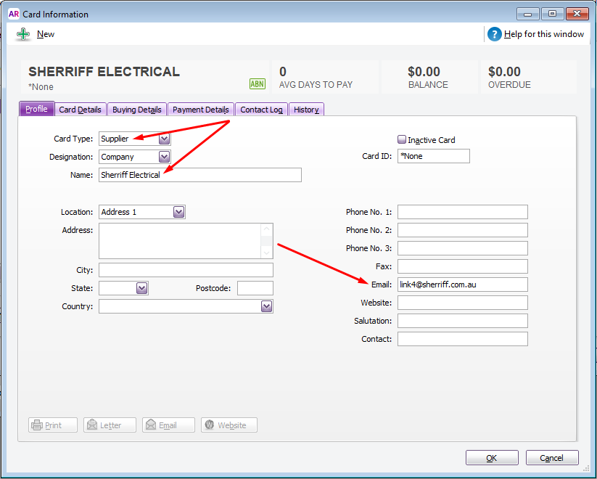Screen dimensions: 597x479
Task: Click the Salutation input field
Action: click(463, 321)
